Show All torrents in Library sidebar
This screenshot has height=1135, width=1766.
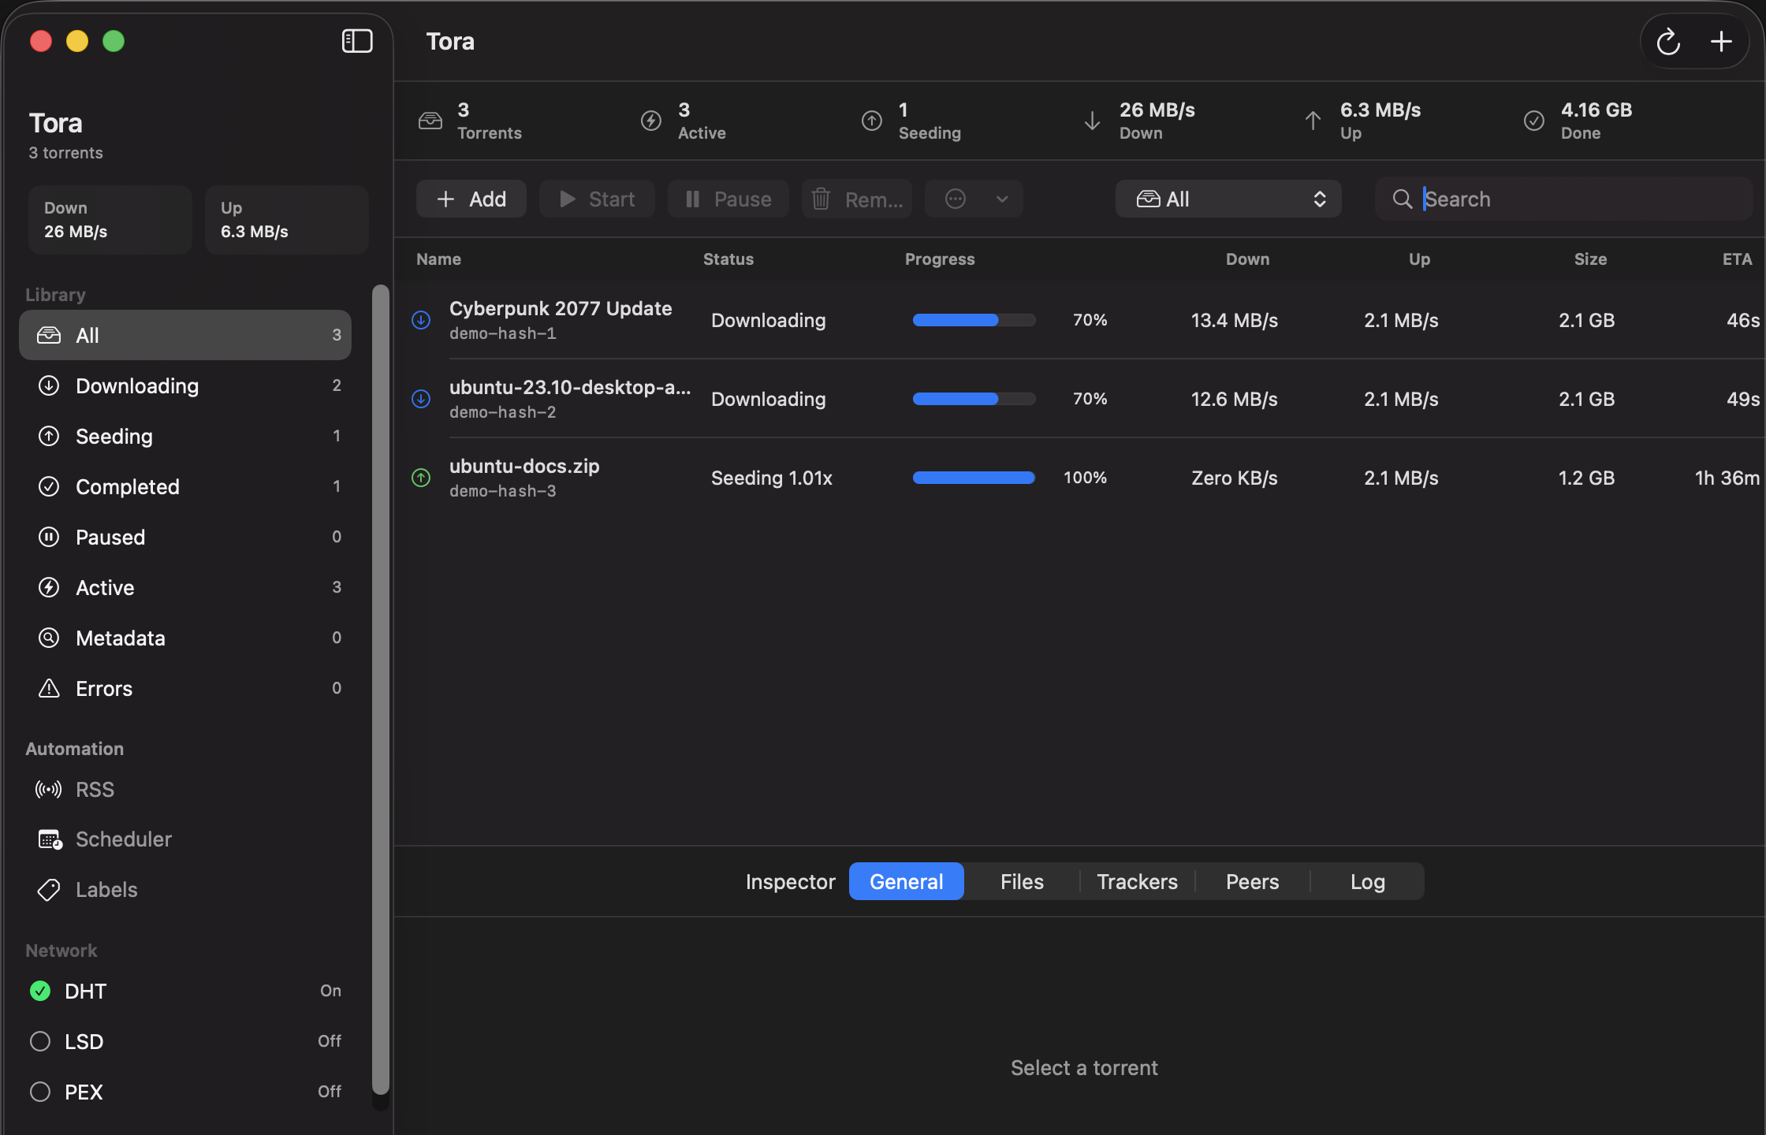coord(185,335)
